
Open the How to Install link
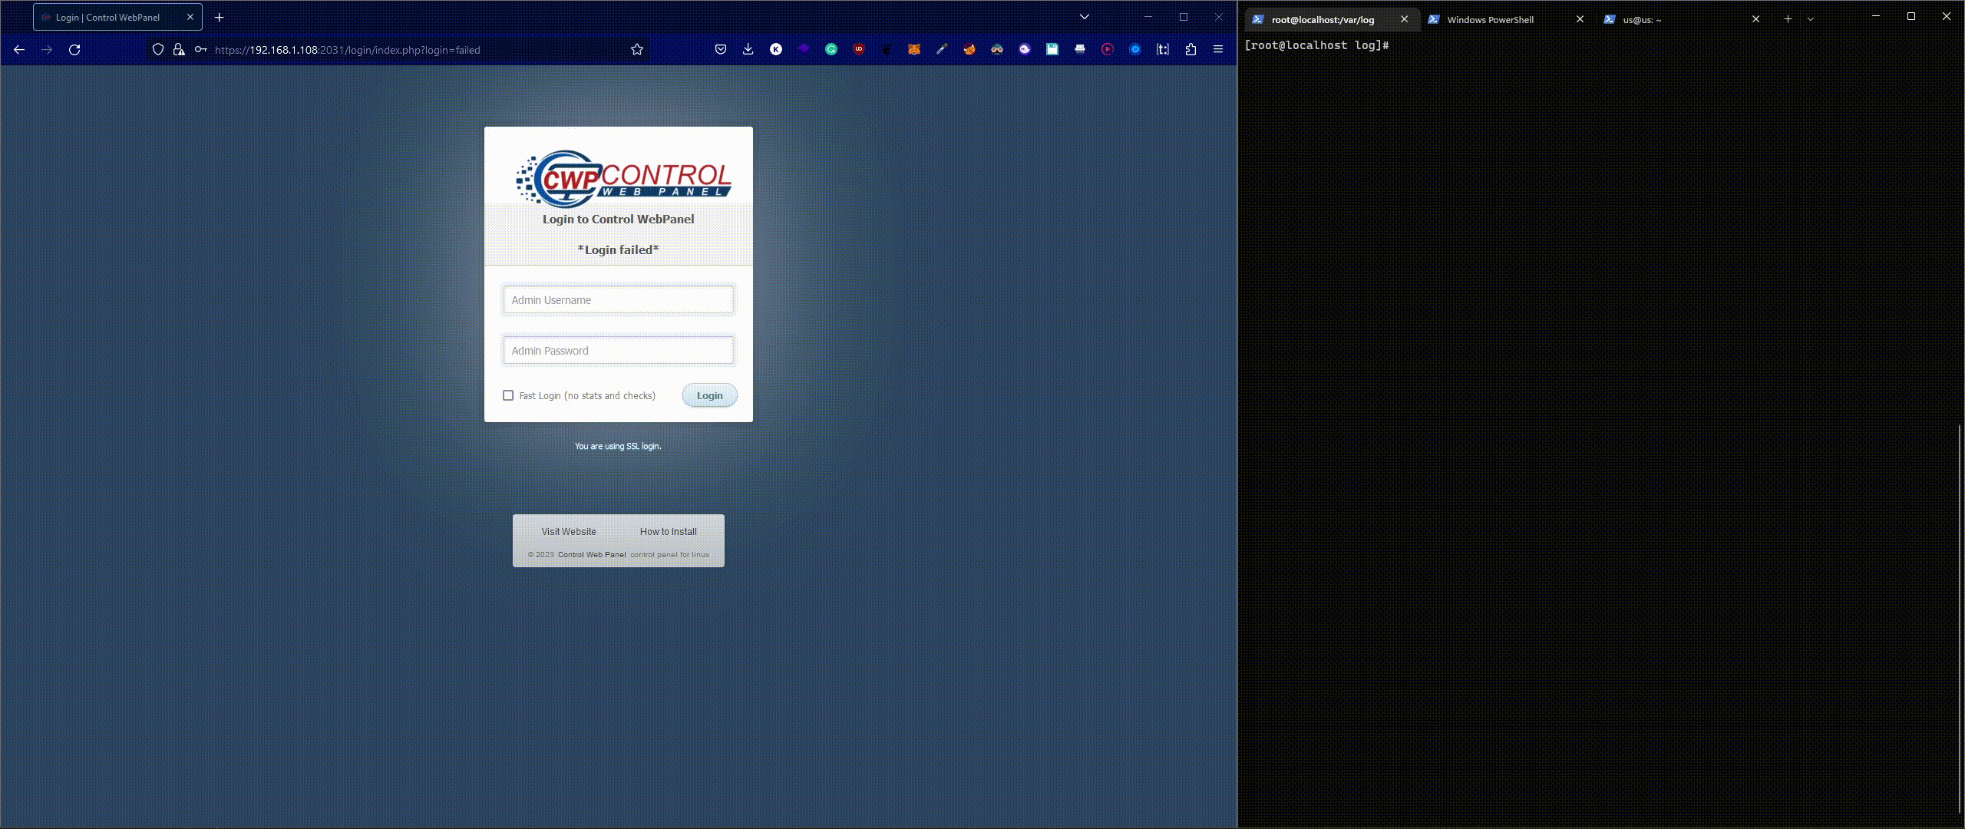(668, 531)
